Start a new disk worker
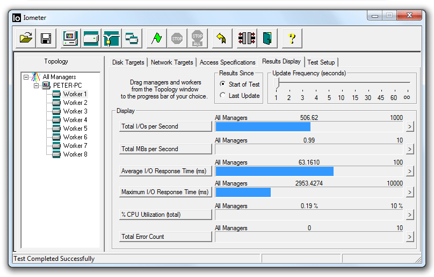The height and width of the screenshot is (277, 434). [x=91, y=38]
